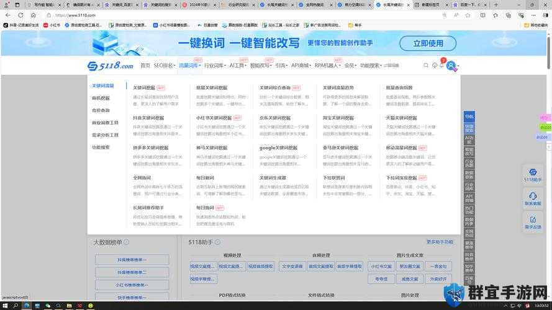Click the 5118.com logo
The height and width of the screenshot is (310, 552).
pyautogui.click(x=111, y=66)
